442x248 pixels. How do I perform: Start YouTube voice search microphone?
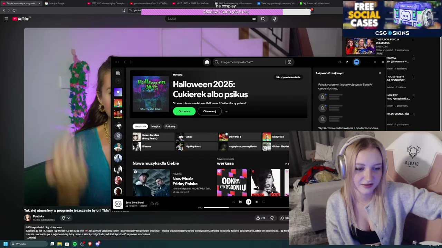tap(275, 19)
